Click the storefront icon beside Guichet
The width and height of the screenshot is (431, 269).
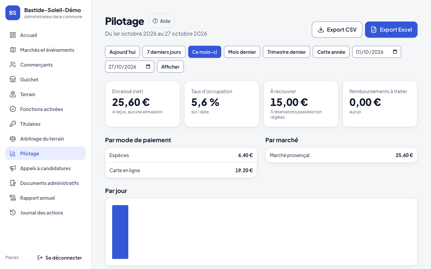click(x=13, y=79)
